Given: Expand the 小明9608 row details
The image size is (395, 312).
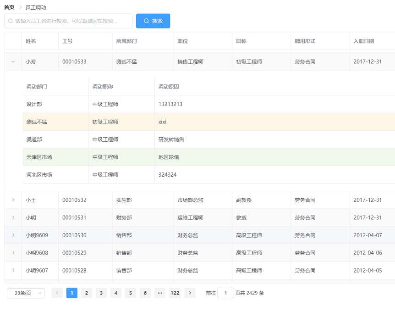Looking at the screenshot, I should click(13, 253).
